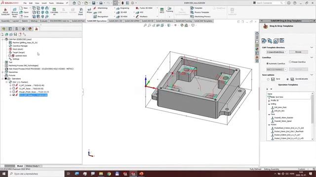Screen dimensions: 316x177
Task: Collapse the CoordSys section
Action: (x=312, y=58)
